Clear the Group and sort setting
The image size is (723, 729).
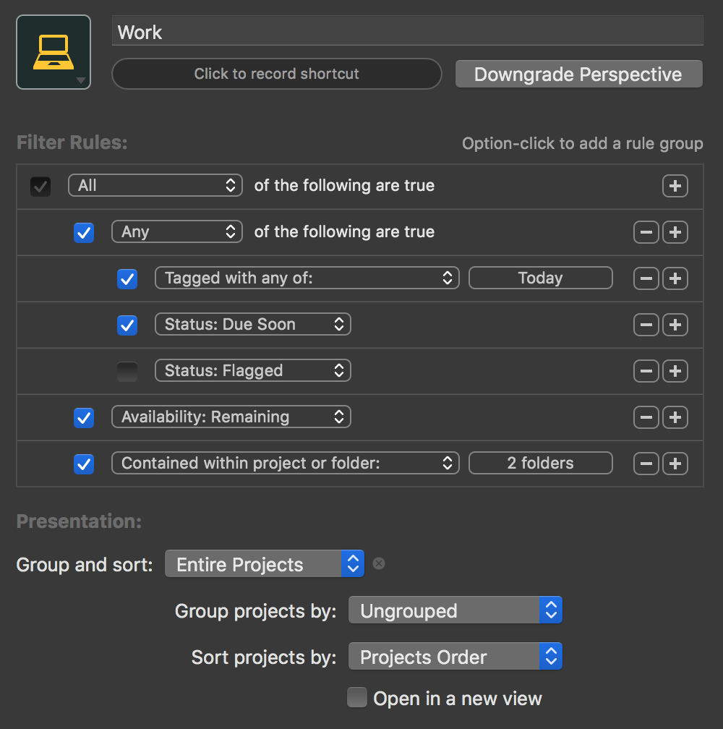pyautogui.click(x=379, y=563)
